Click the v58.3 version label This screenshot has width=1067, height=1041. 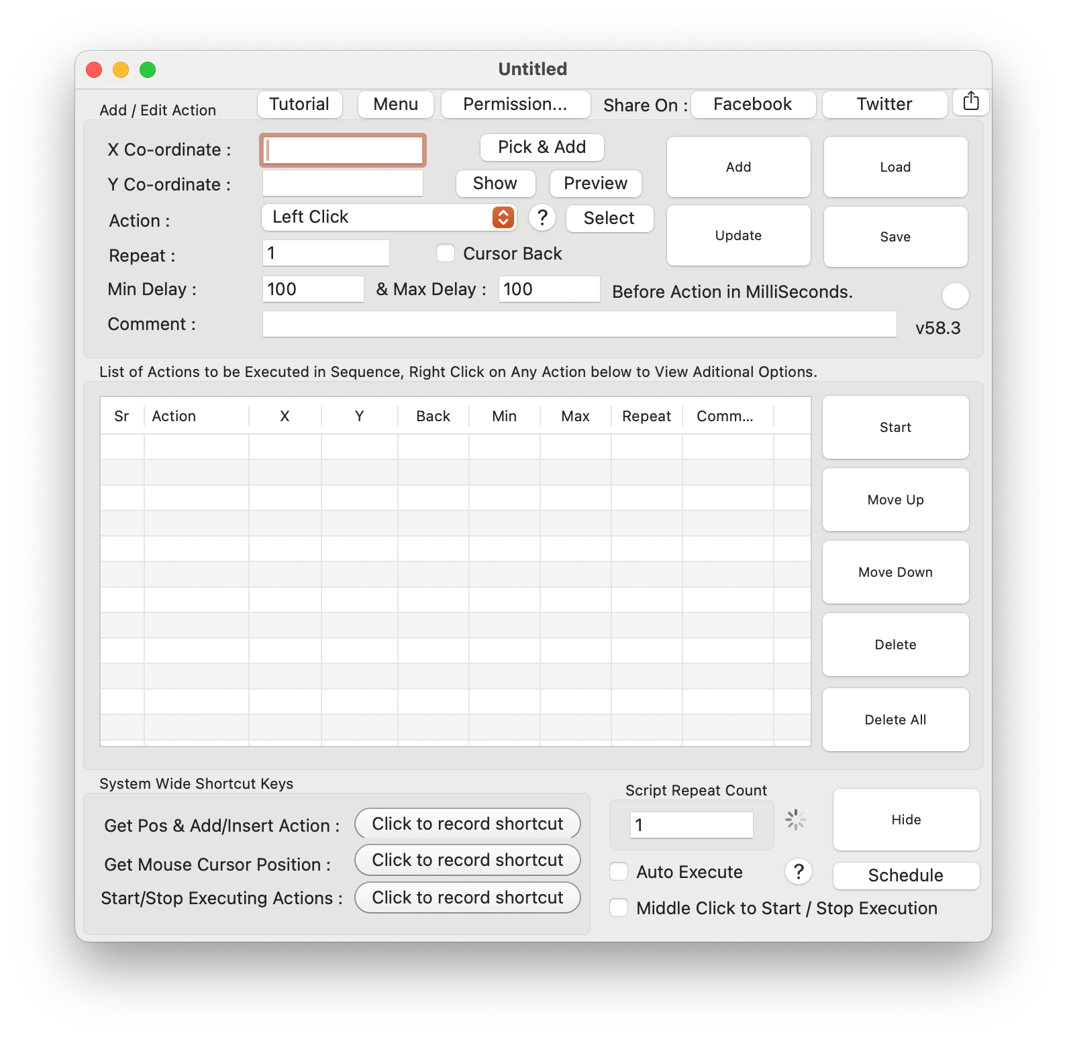coord(938,328)
